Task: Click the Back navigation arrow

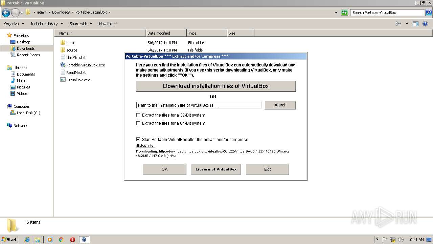Action: point(6,13)
